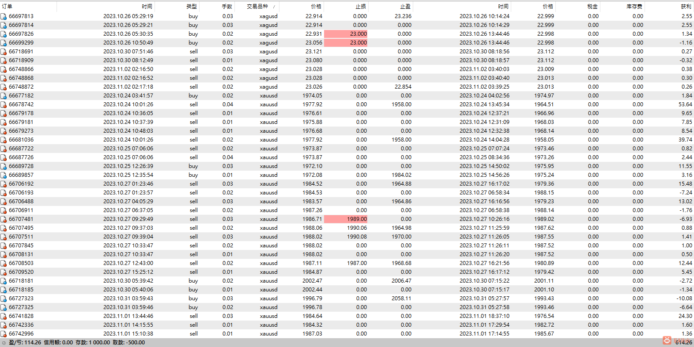Select the close time 2023.10.24 14:04:28
Screen dimensions: 694x347
(484, 140)
